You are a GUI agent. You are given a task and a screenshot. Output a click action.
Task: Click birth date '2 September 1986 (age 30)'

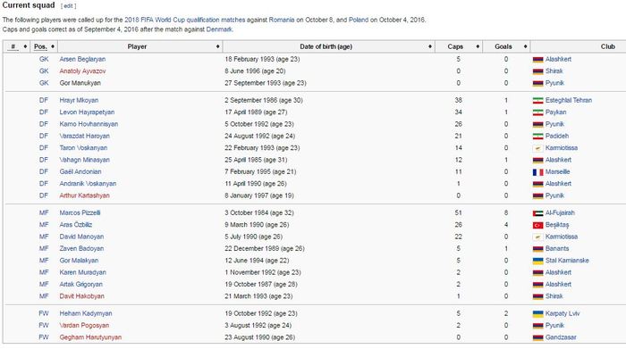264,100
